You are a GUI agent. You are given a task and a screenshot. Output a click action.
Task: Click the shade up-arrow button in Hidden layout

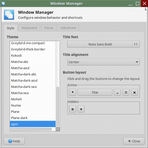(x=81, y=109)
